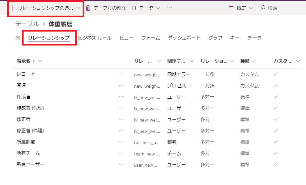This screenshot has height=185, width=306.
Task: Click customizable checkmark in 所属部署 row
Action: (x=276, y=142)
